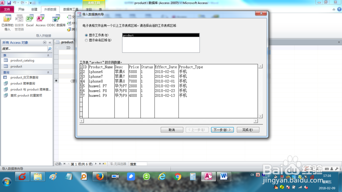Click the sample data horizontal scroll right arrow
Viewport: 342px width, 192px height.
[255, 121]
